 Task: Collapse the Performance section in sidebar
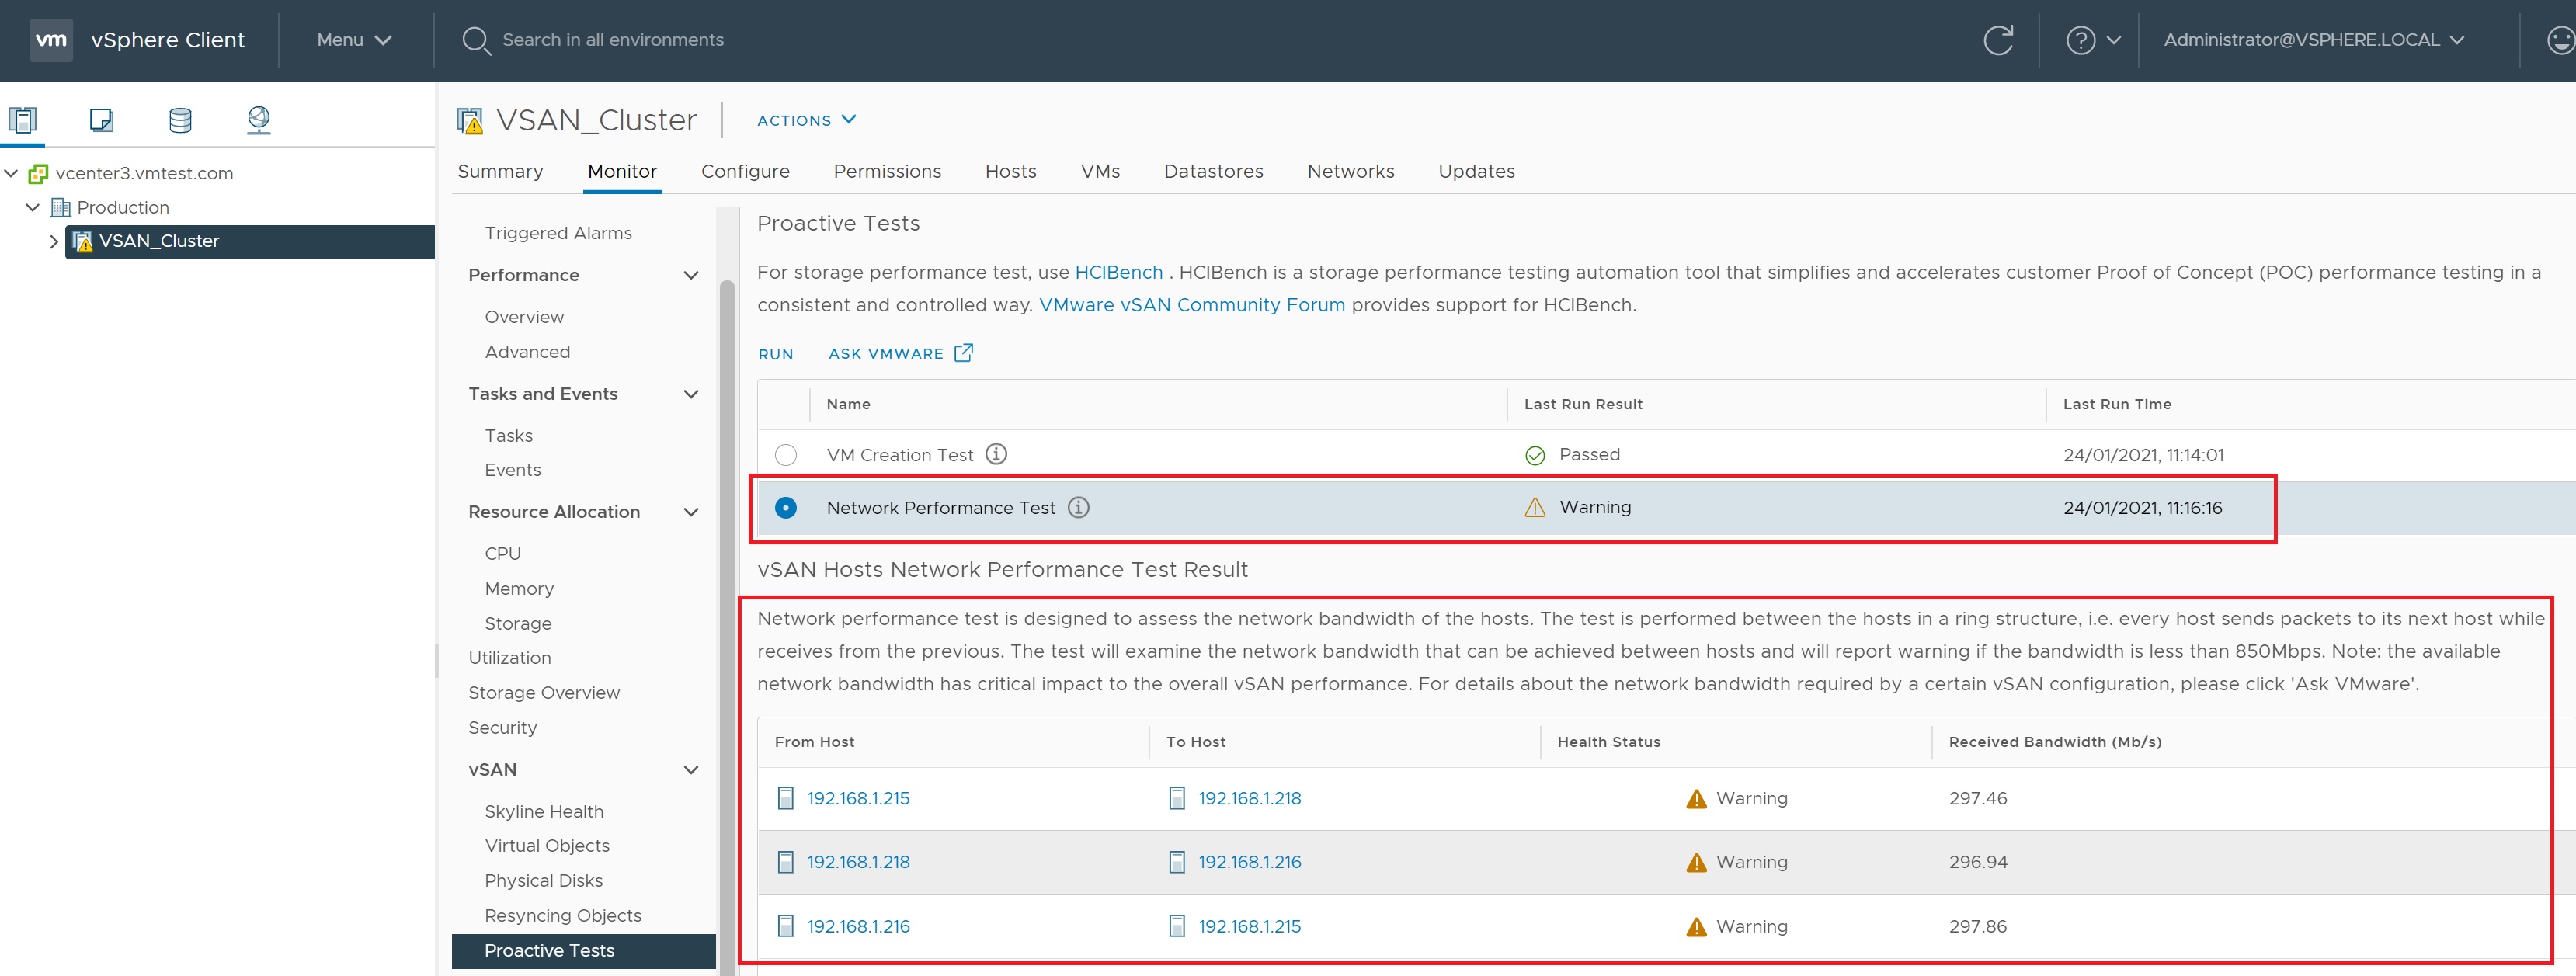click(x=690, y=275)
